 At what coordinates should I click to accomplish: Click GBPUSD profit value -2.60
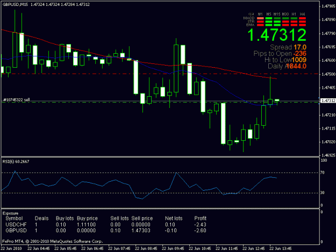pos(200,231)
